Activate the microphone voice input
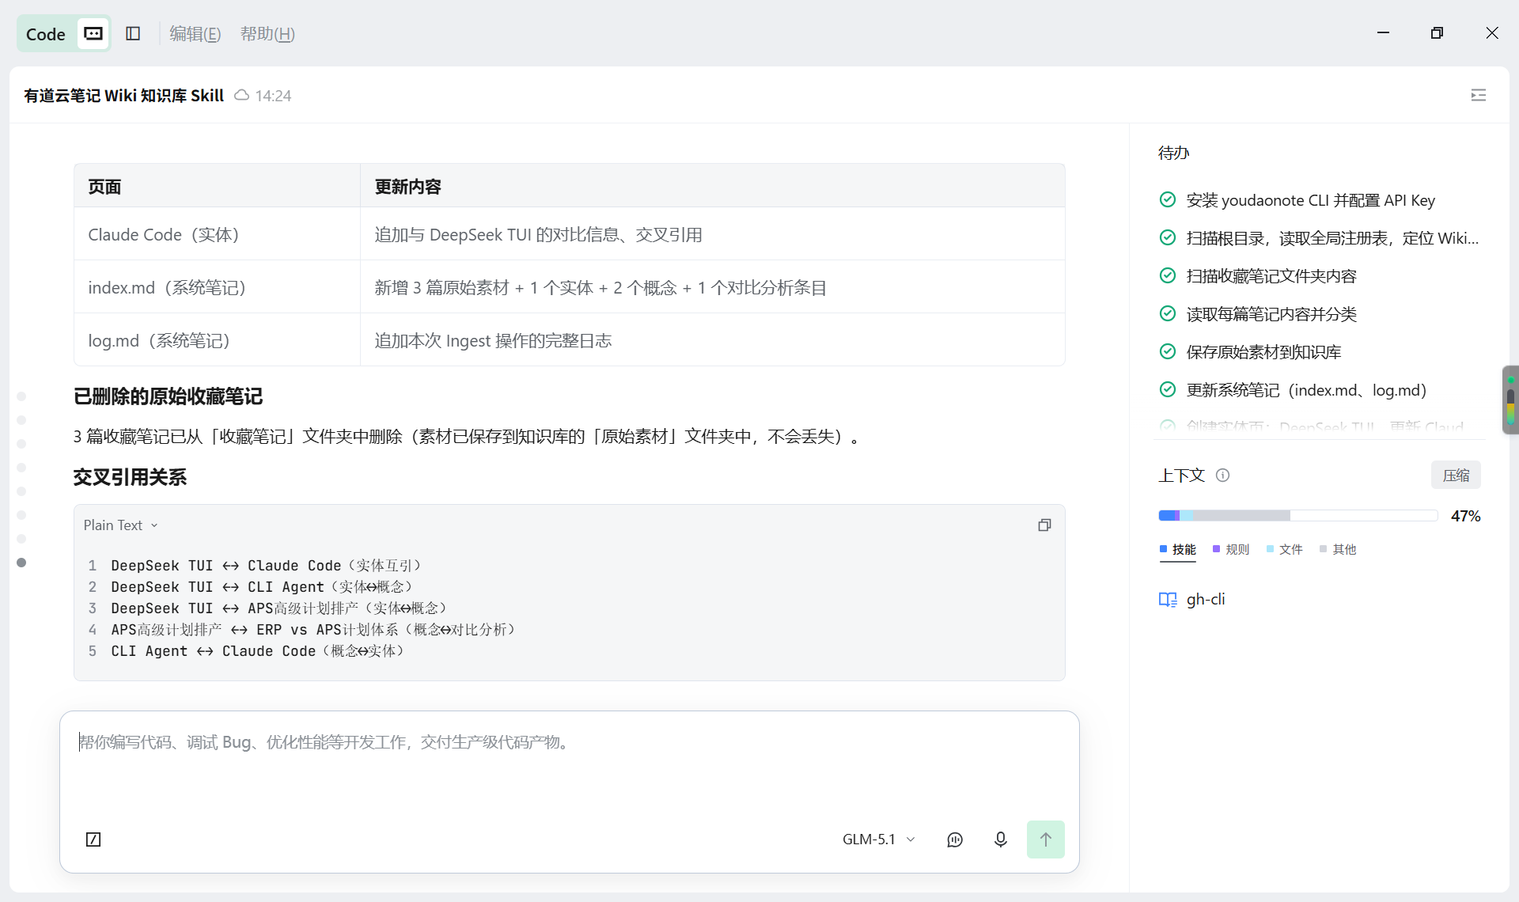This screenshot has width=1519, height=902. 1001,839
